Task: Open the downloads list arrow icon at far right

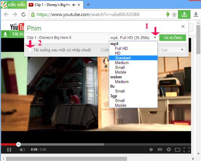Action: pos(196,14)
